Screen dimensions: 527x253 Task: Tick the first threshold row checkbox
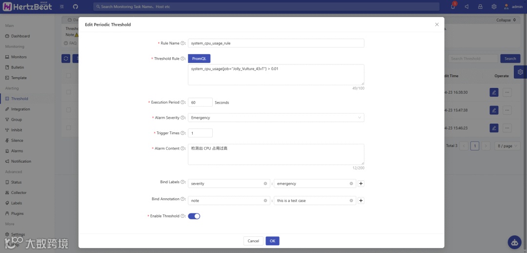pos(69,92)
